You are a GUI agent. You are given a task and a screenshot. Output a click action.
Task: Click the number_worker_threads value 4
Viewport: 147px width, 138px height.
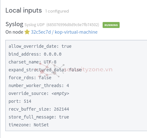pyautogui.click(x=68, y=86)
